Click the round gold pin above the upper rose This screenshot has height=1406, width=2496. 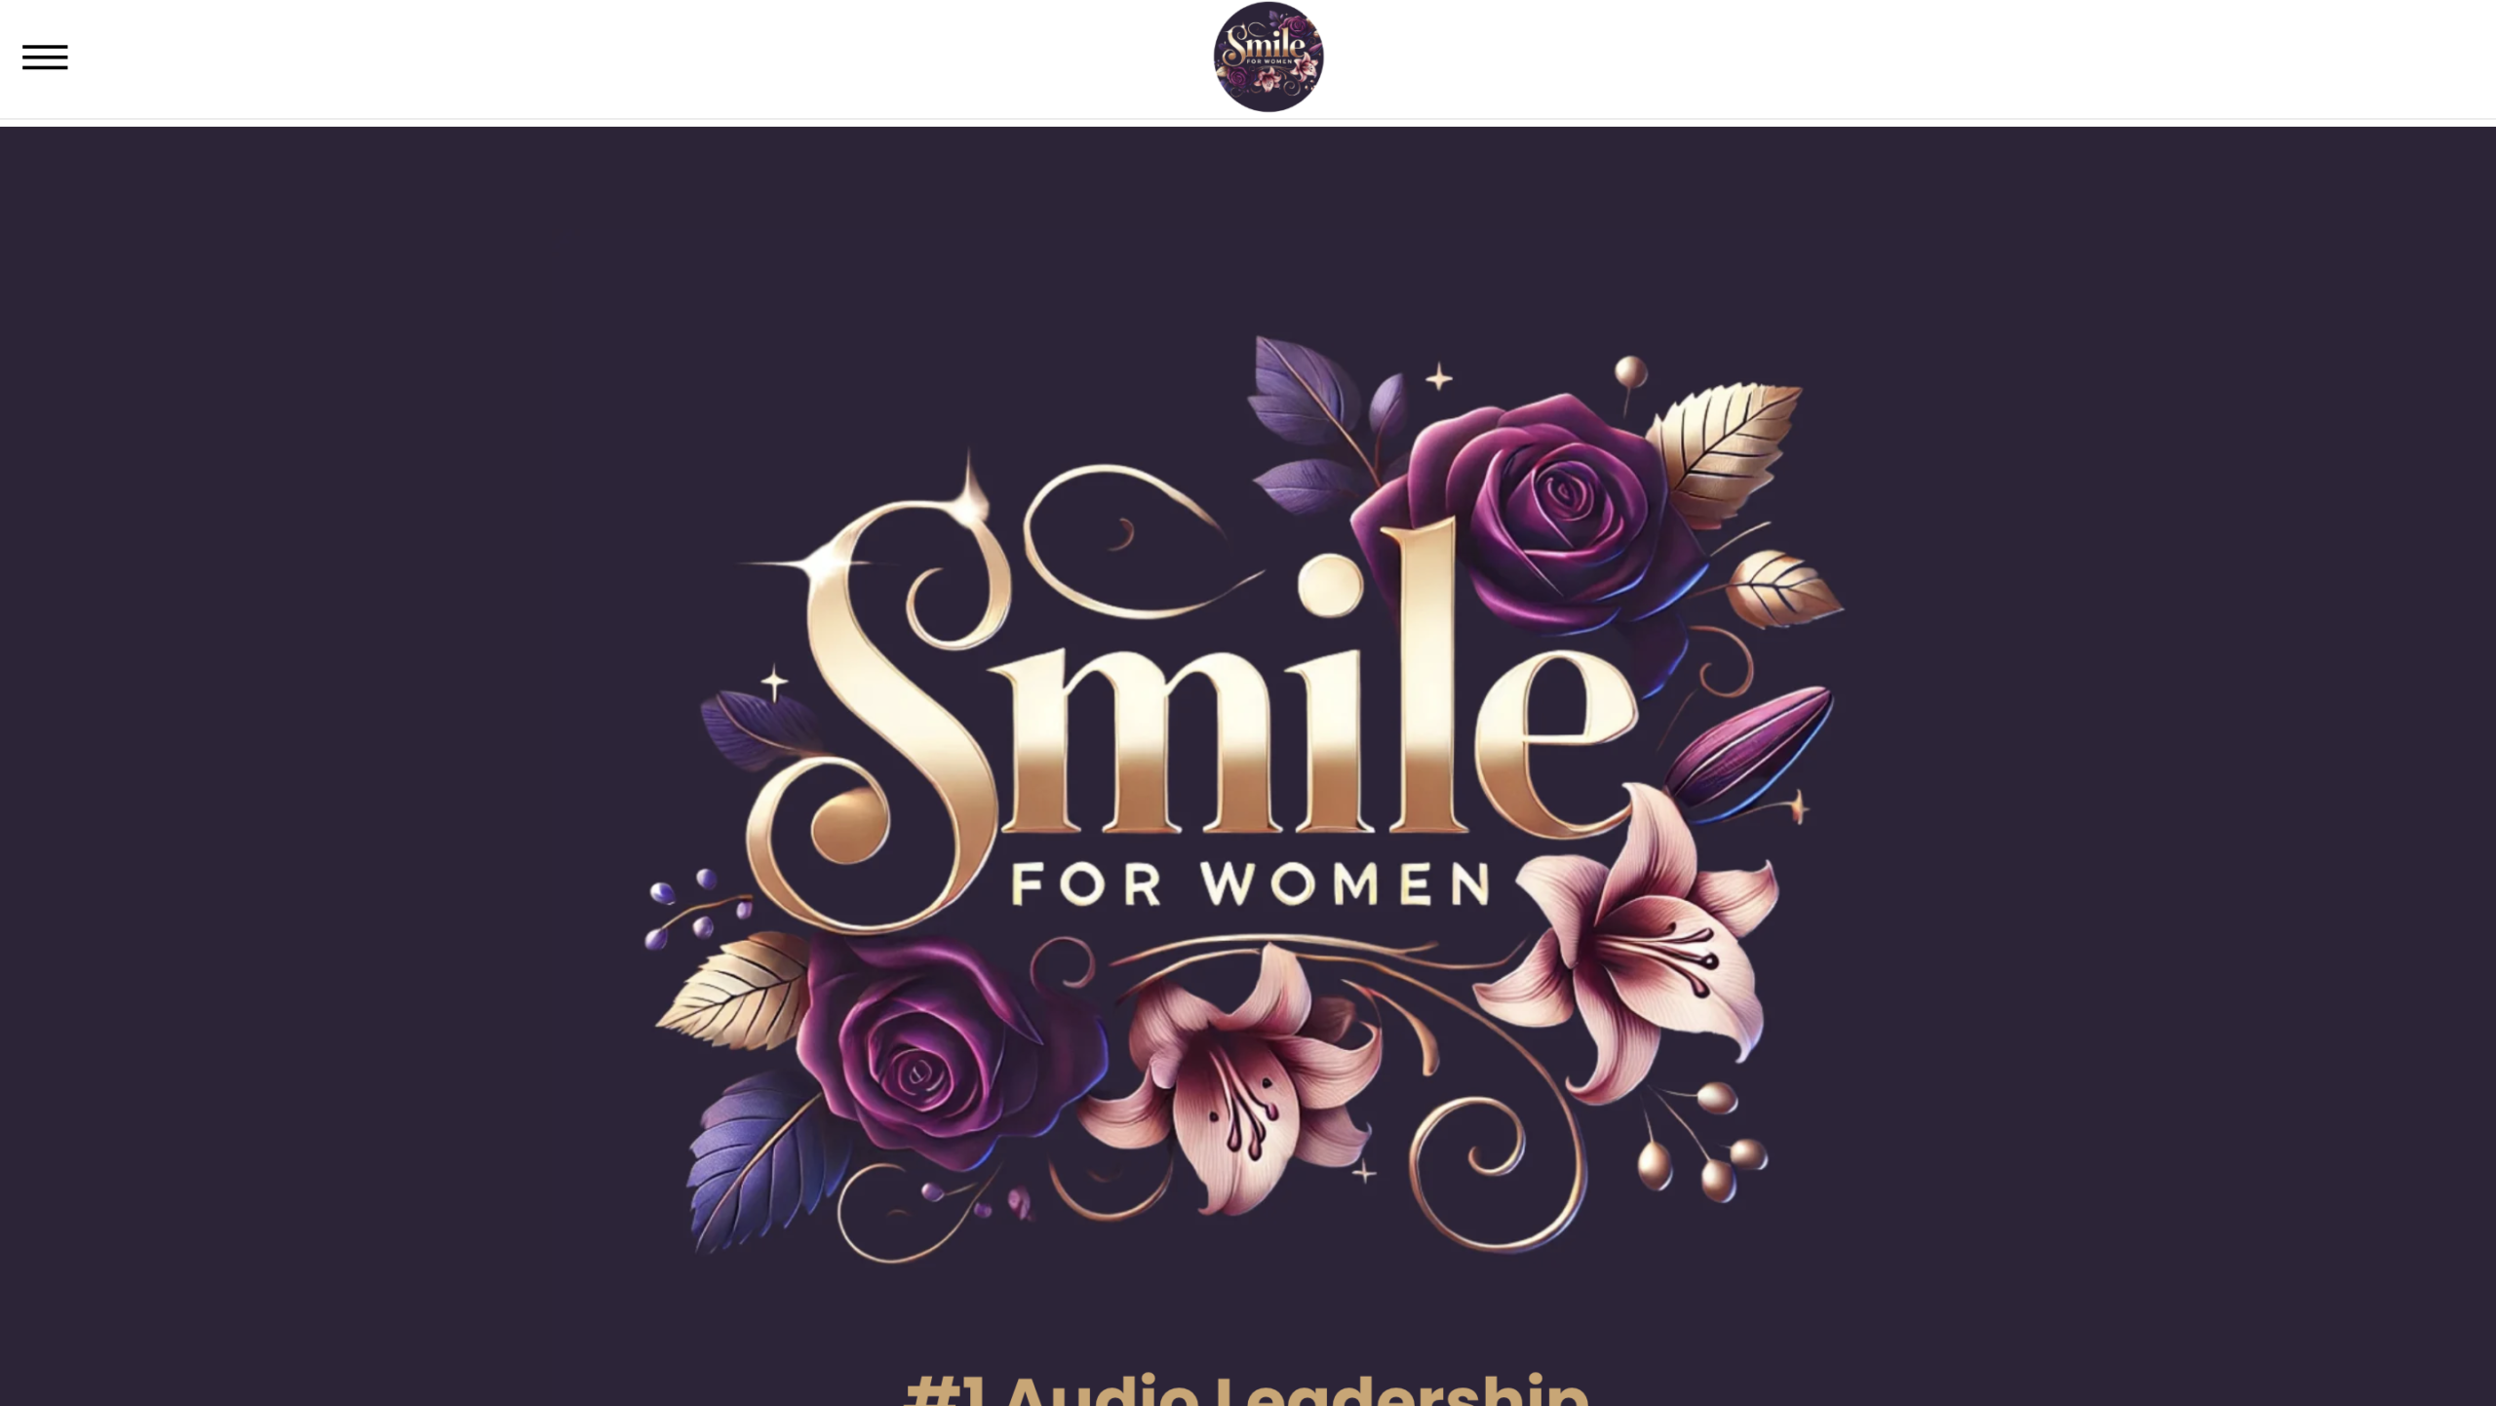1631,371
